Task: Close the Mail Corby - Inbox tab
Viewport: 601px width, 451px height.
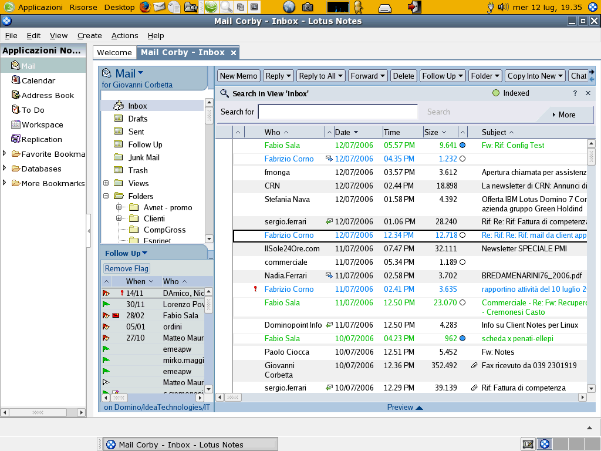Action: pos(234,53)
